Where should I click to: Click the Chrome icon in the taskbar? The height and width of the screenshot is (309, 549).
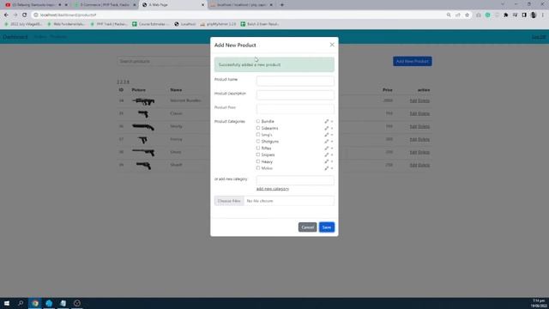point(35,303)
